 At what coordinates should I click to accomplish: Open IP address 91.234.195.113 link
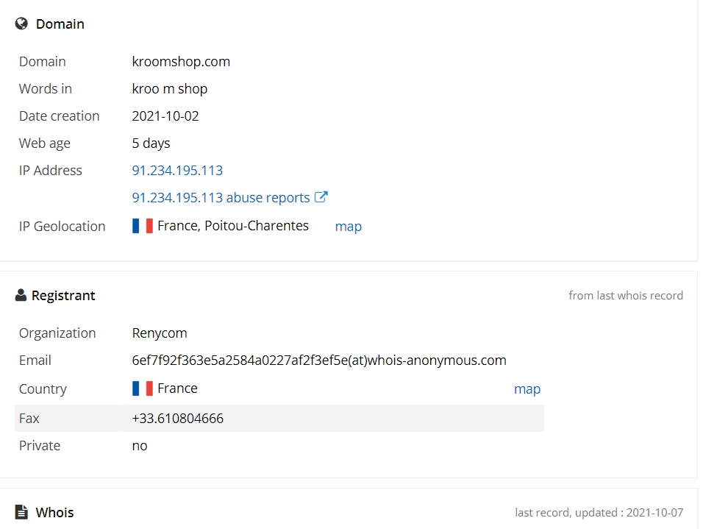(x=177, y=171)
